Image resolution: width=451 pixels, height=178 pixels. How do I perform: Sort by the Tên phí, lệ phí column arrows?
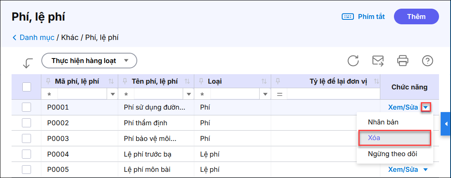click(187, 82)
